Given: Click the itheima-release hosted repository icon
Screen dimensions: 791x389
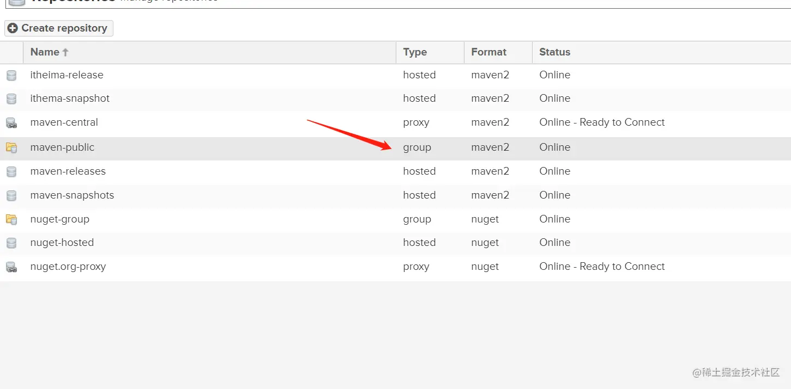Looking at the screenshot, I should click(x=11, y=75).
